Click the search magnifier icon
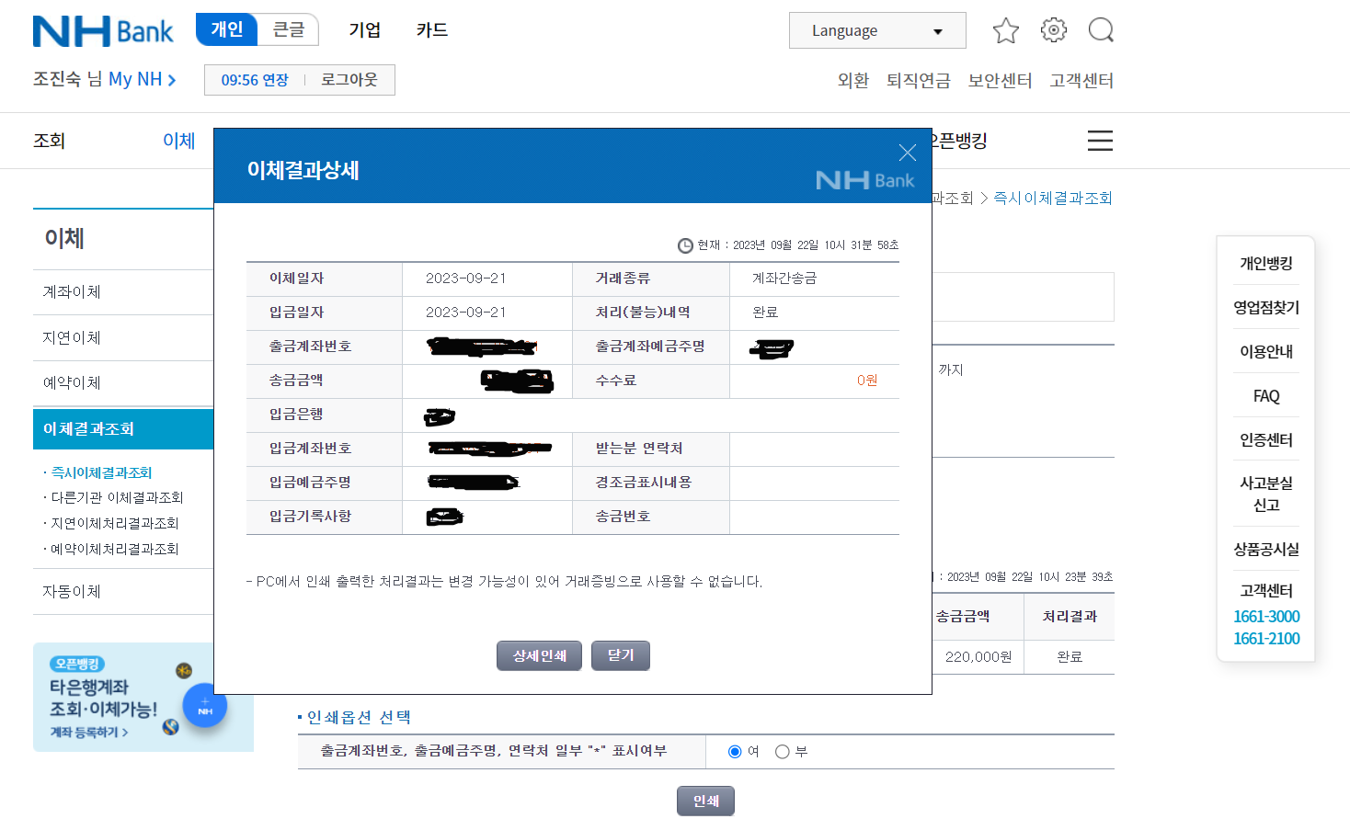Viewport: 1350px width, 830px height. tap(1100, 30)
